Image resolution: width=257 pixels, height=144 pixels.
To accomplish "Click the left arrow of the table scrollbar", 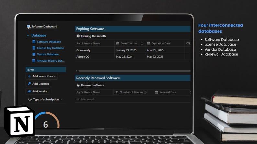I will pyautogui.click(x=76, y=71).
